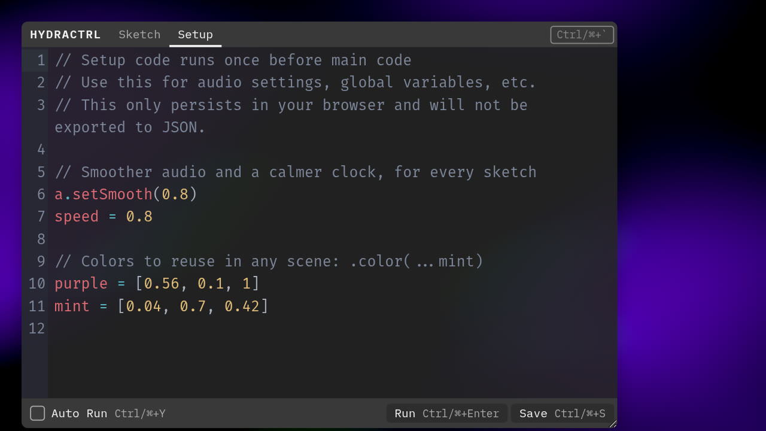The width and height of the screenshot is (766, 431).
Task: Click line number 6 in the gutter
Action: pos(41,195)
